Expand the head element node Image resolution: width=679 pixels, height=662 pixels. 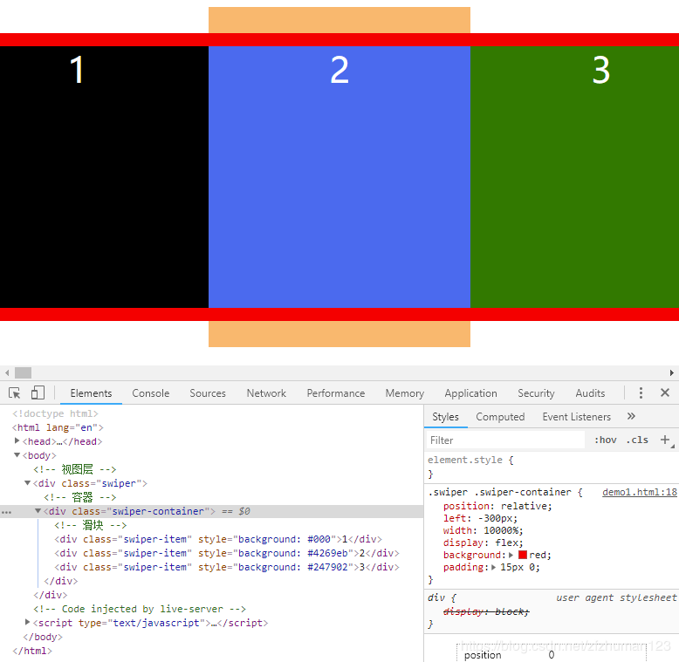pos(17,441)
